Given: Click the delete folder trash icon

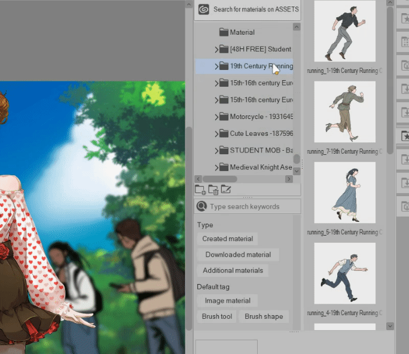Looking at the screenshot, I should coord(213,190).
